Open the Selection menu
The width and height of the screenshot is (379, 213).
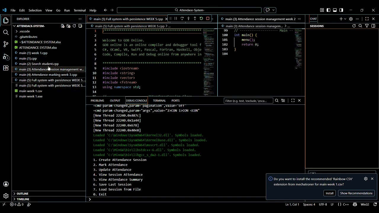pos(35,10)
